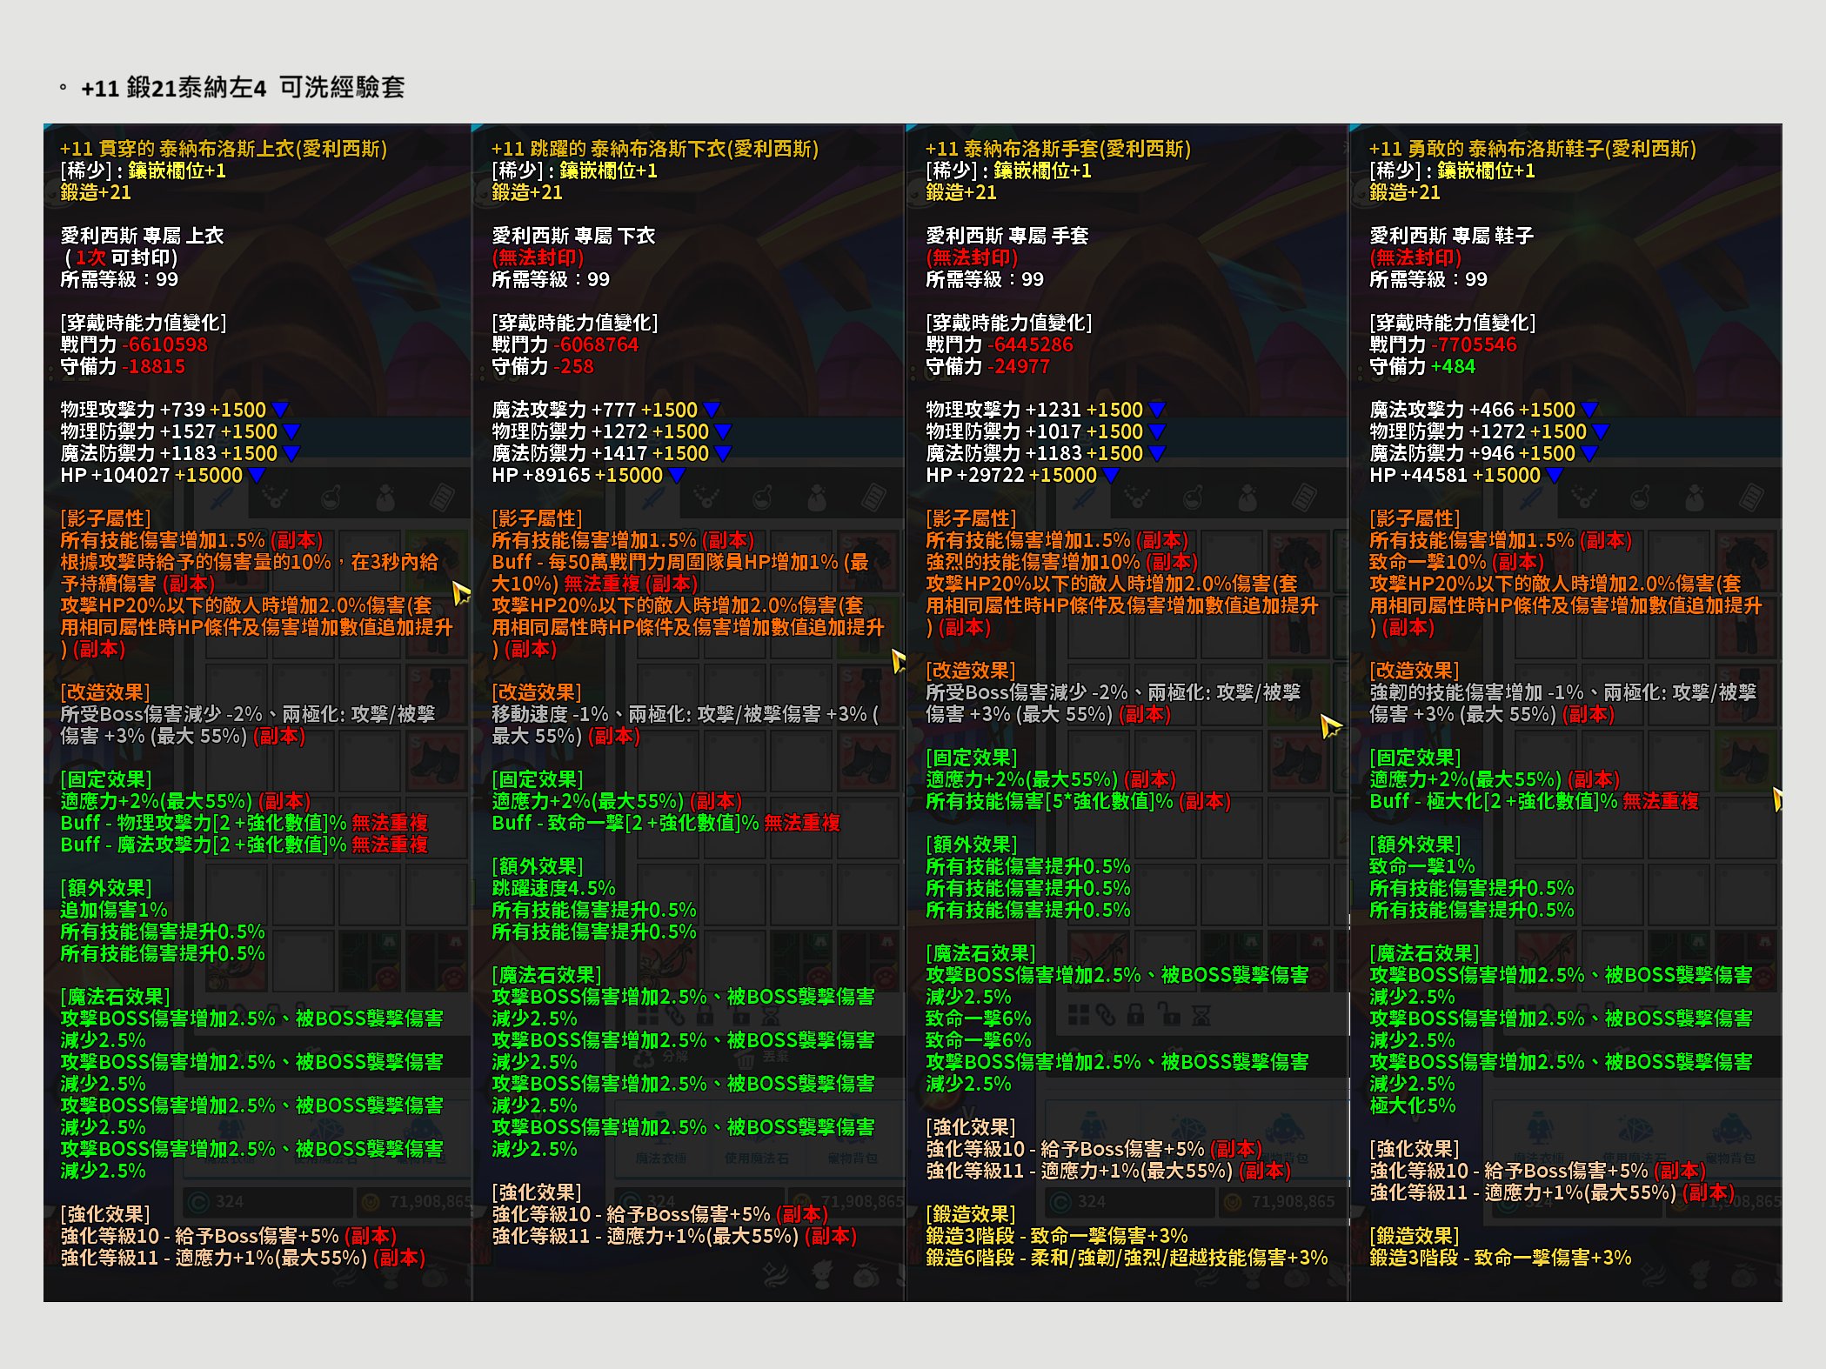Image resolution: width=1826 pixels, height=1369 pixels.
Task: Select the necklace tab icon behind bottom armor tooltip
Action: [706, 498]
